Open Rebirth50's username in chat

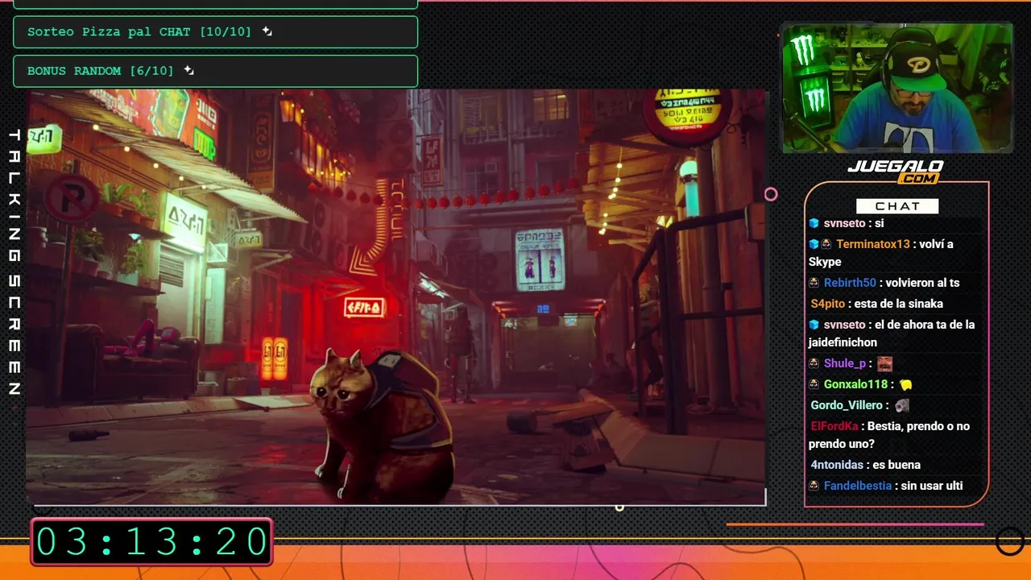click(850, 283)
